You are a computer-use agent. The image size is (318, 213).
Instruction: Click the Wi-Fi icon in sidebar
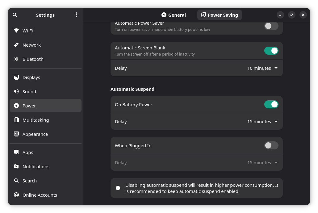tap(16, 31)
